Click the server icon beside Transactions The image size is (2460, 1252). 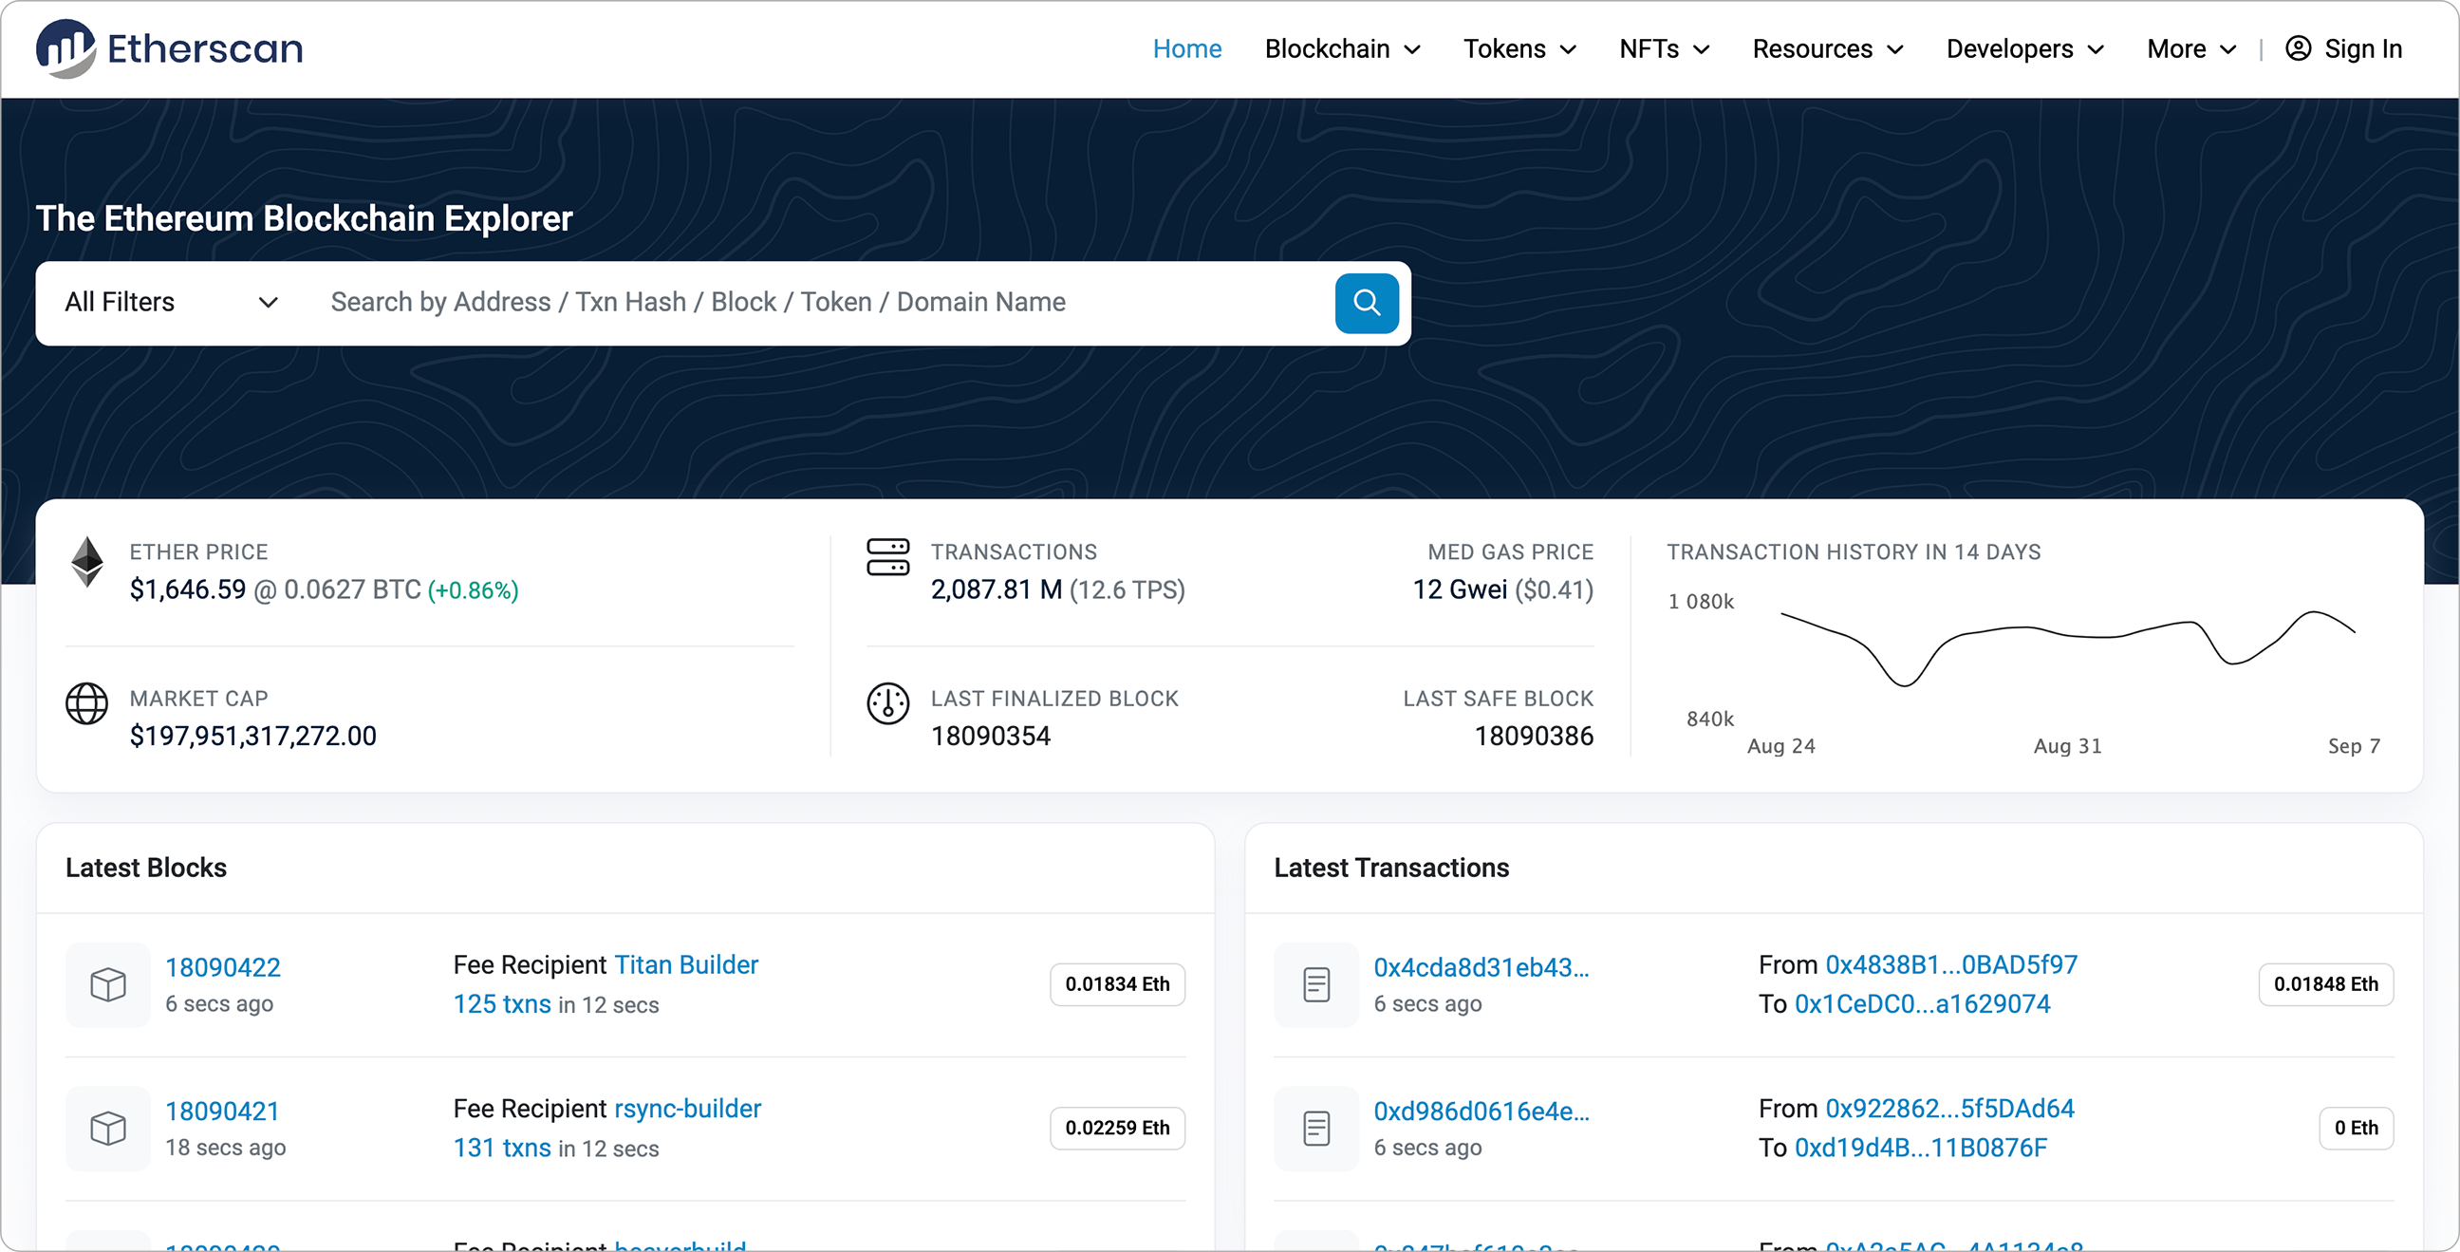click(x=888, y=557)
